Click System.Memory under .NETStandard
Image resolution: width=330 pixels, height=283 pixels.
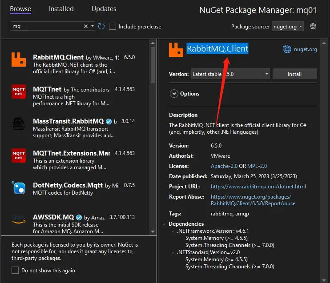pos(216,259)
